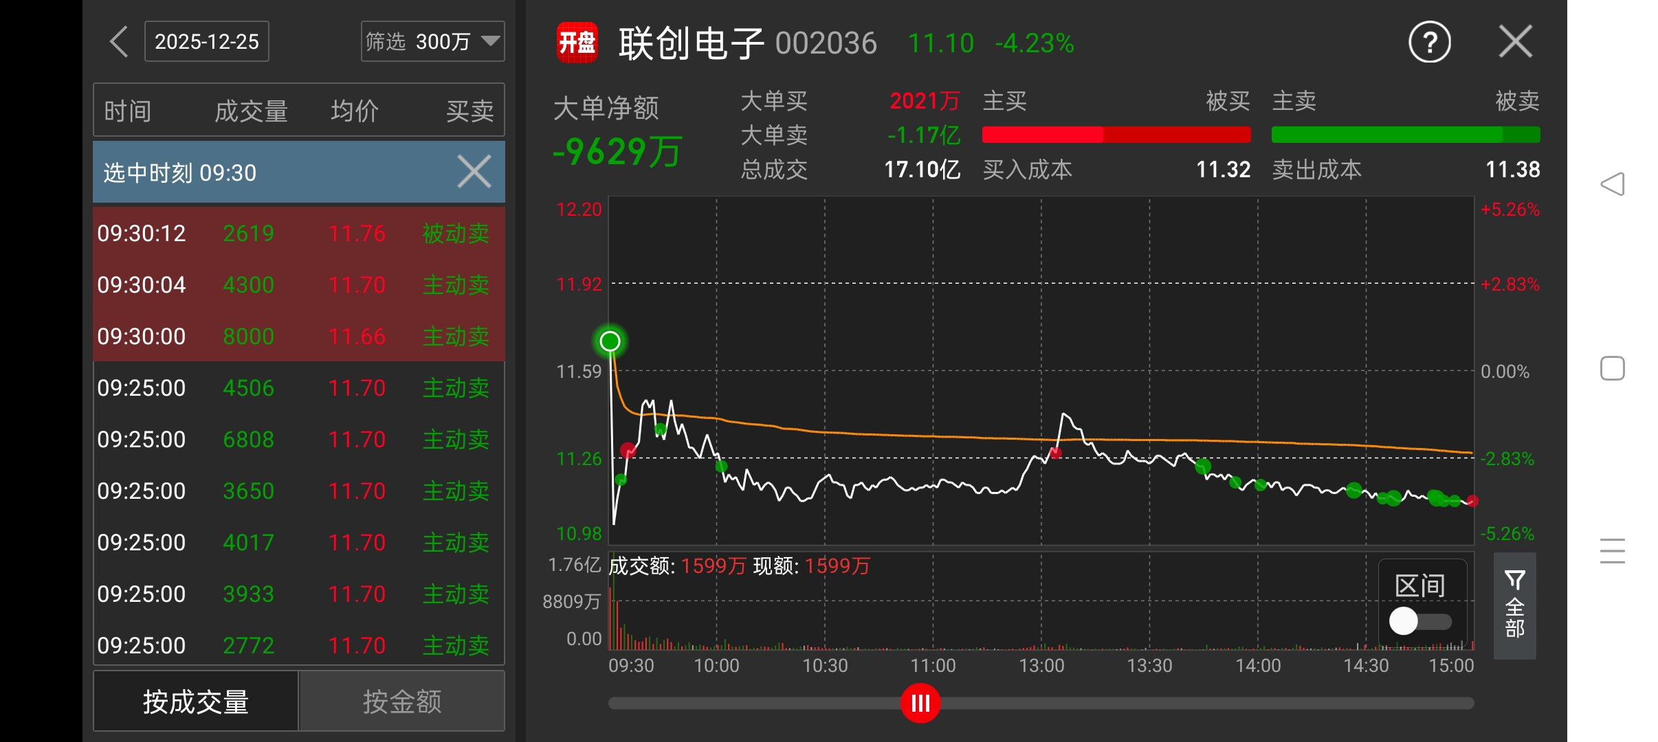Click the 买卖 column header
The image size is (1658, 742).
[x=469, y=111]
